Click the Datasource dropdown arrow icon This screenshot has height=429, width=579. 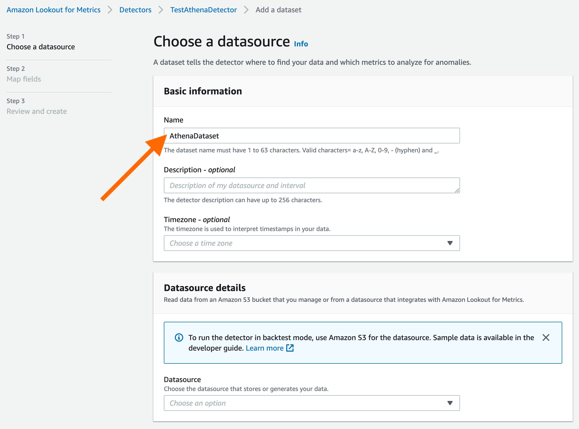click(x=450, y=403)
